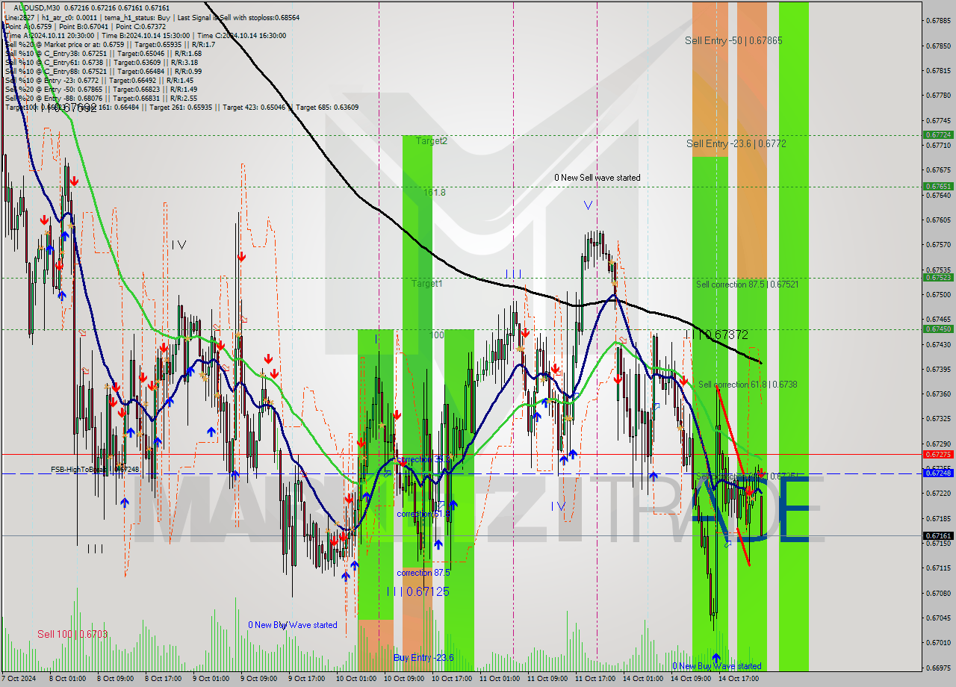Screen dimensions: 956x687
Task: Click the blue 'I I I' wave marker above 11 Oct 01:00
Action: tap(512, 274)
